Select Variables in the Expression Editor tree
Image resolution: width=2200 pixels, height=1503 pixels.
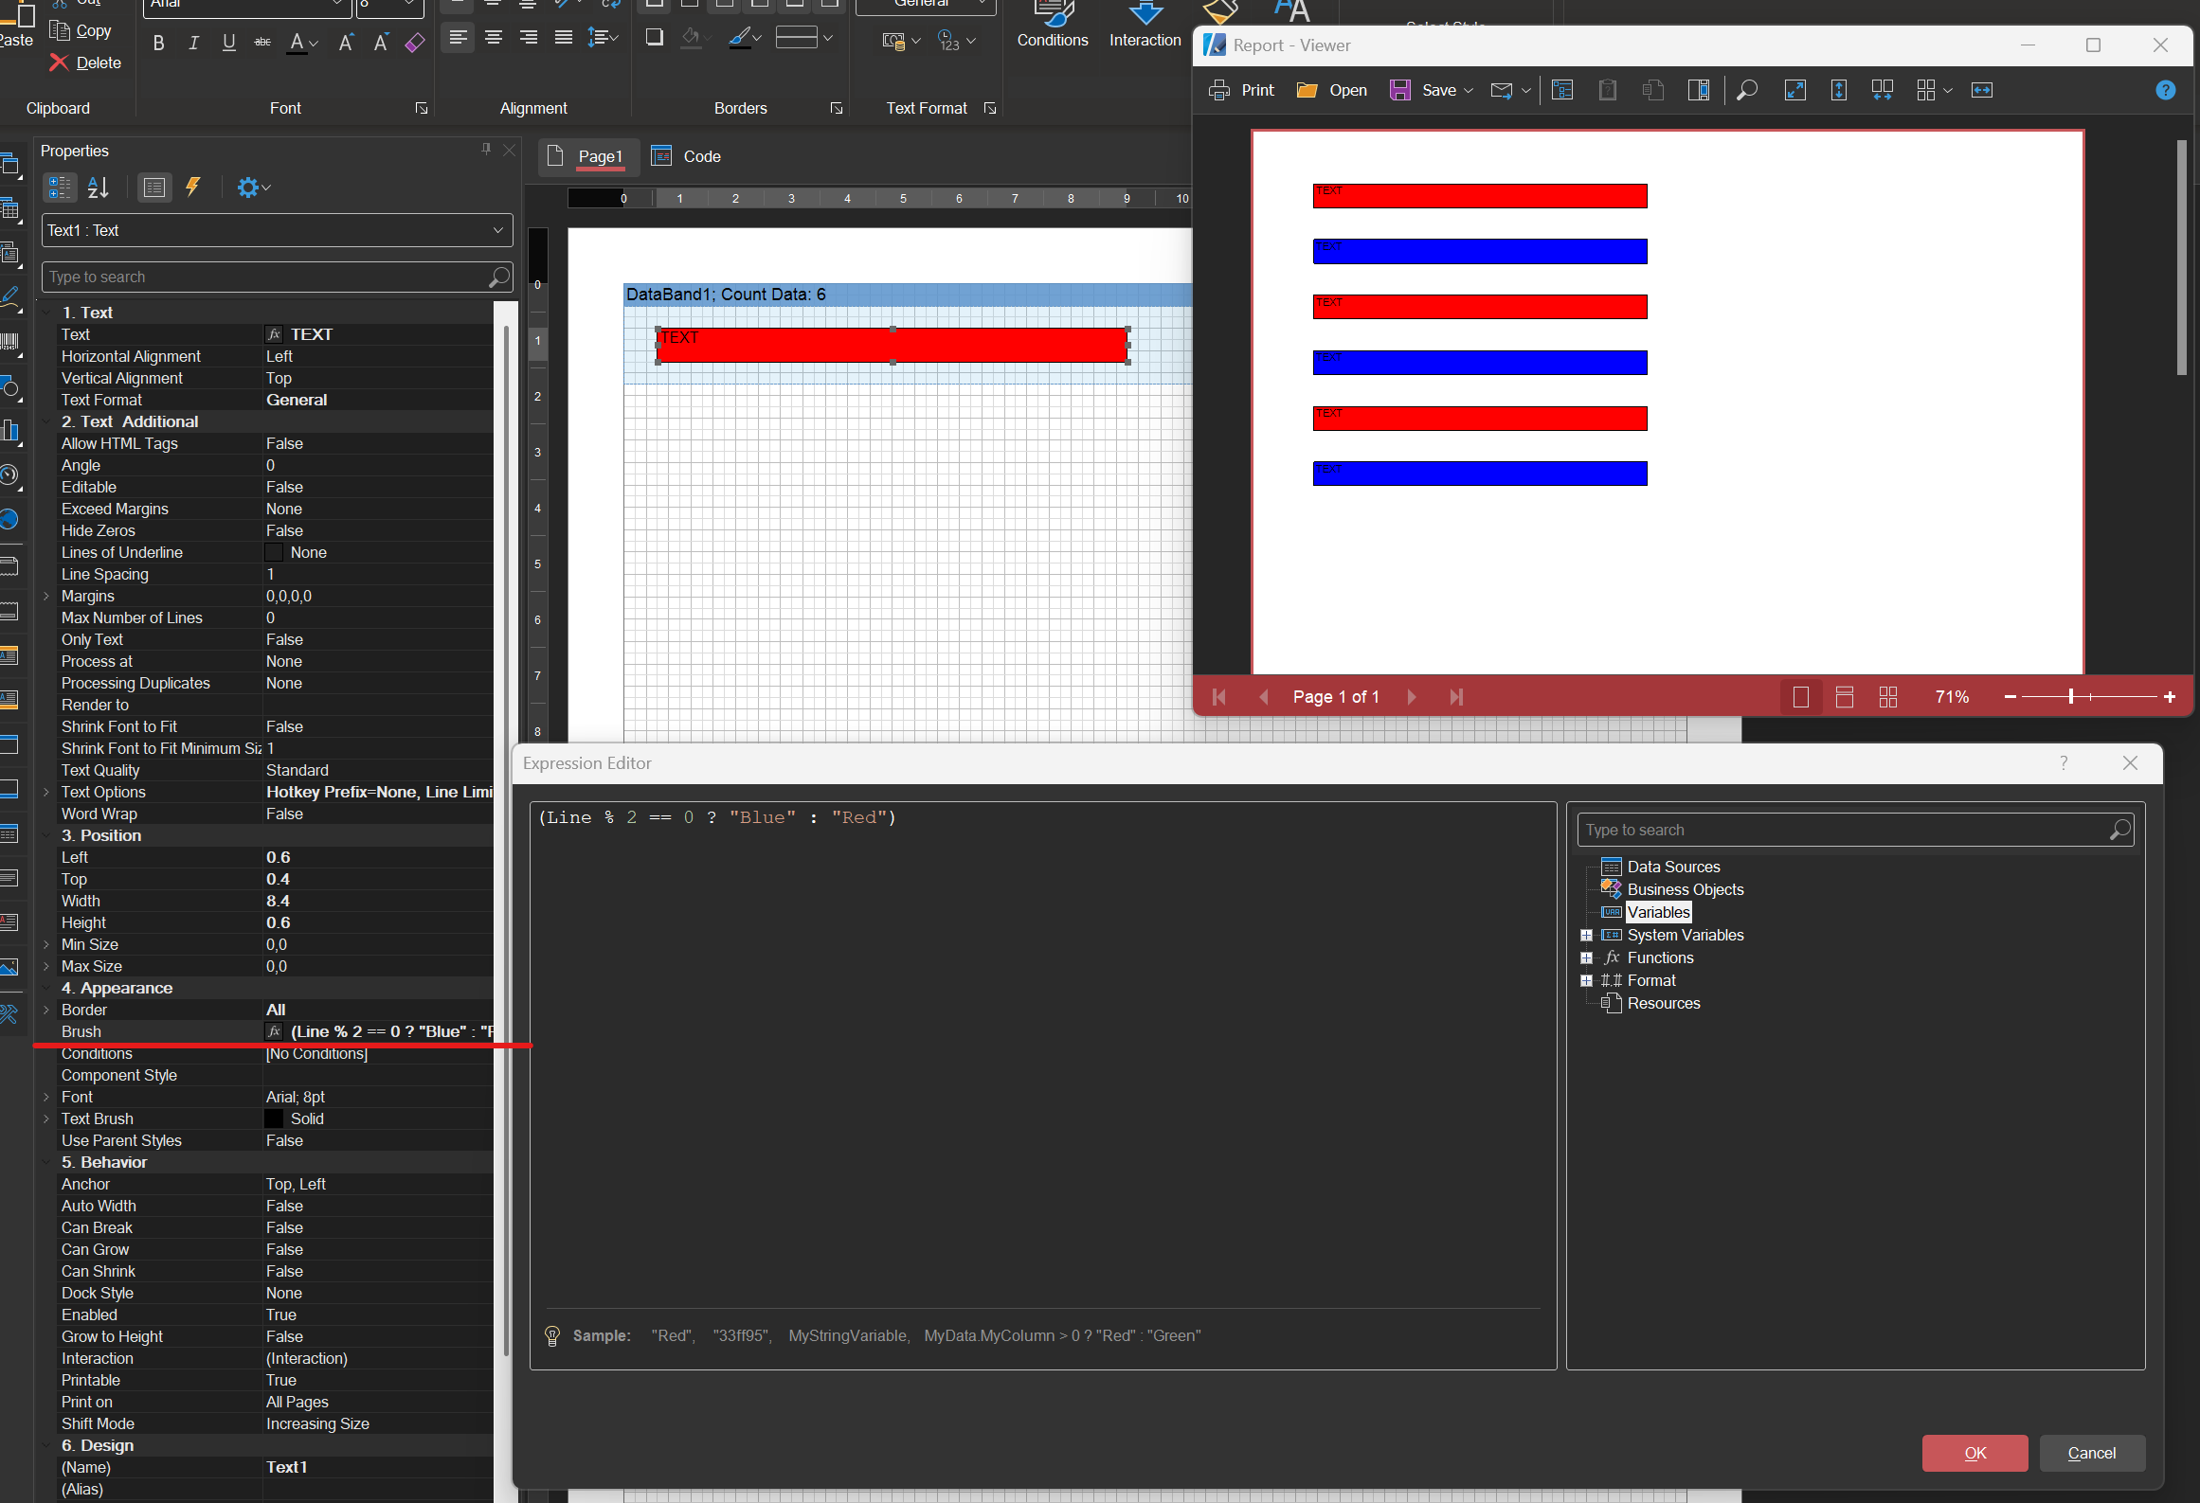pyautogui.click(x=1658, y=912)
